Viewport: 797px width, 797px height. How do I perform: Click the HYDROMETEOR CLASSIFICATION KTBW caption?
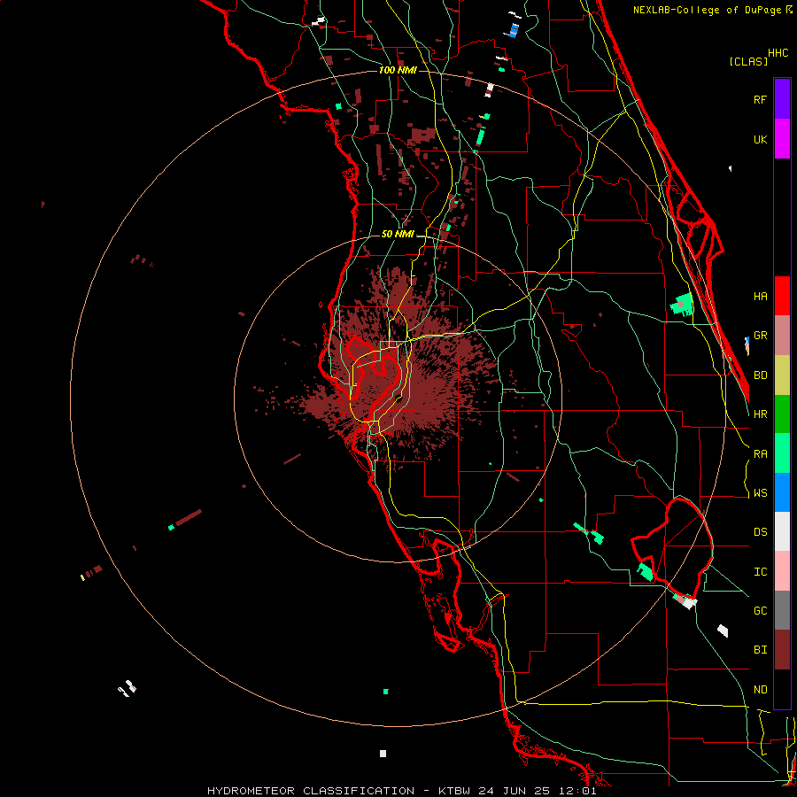(x=401, y=791)
